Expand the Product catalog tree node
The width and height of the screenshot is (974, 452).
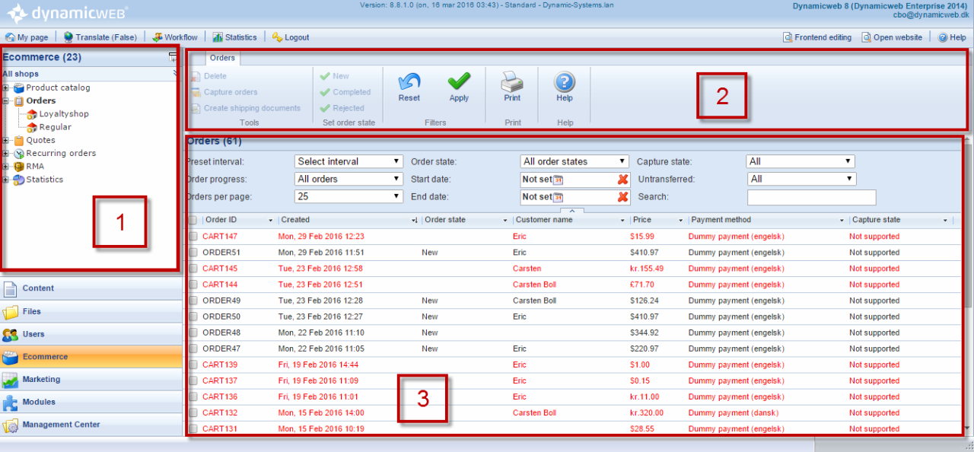tap(6, 88)
